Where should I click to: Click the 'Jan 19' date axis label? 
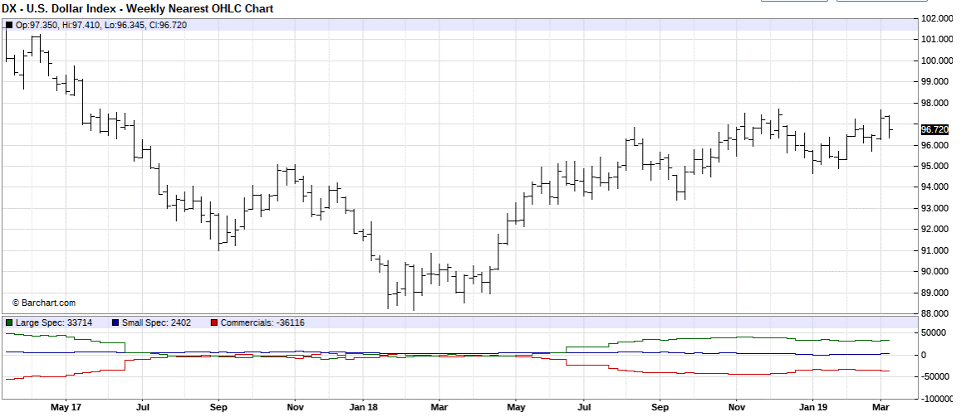coord(812,408)
